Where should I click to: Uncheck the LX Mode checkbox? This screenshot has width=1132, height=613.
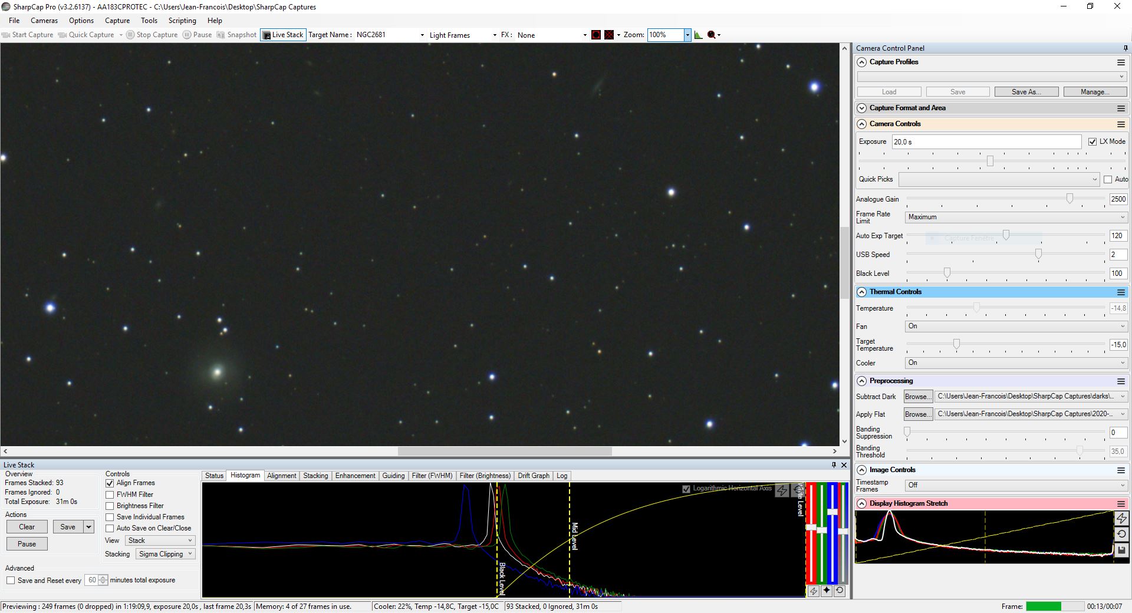[1092, 141]
